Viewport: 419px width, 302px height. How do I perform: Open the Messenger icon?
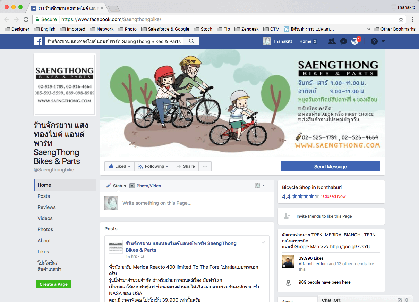(343, 41)
